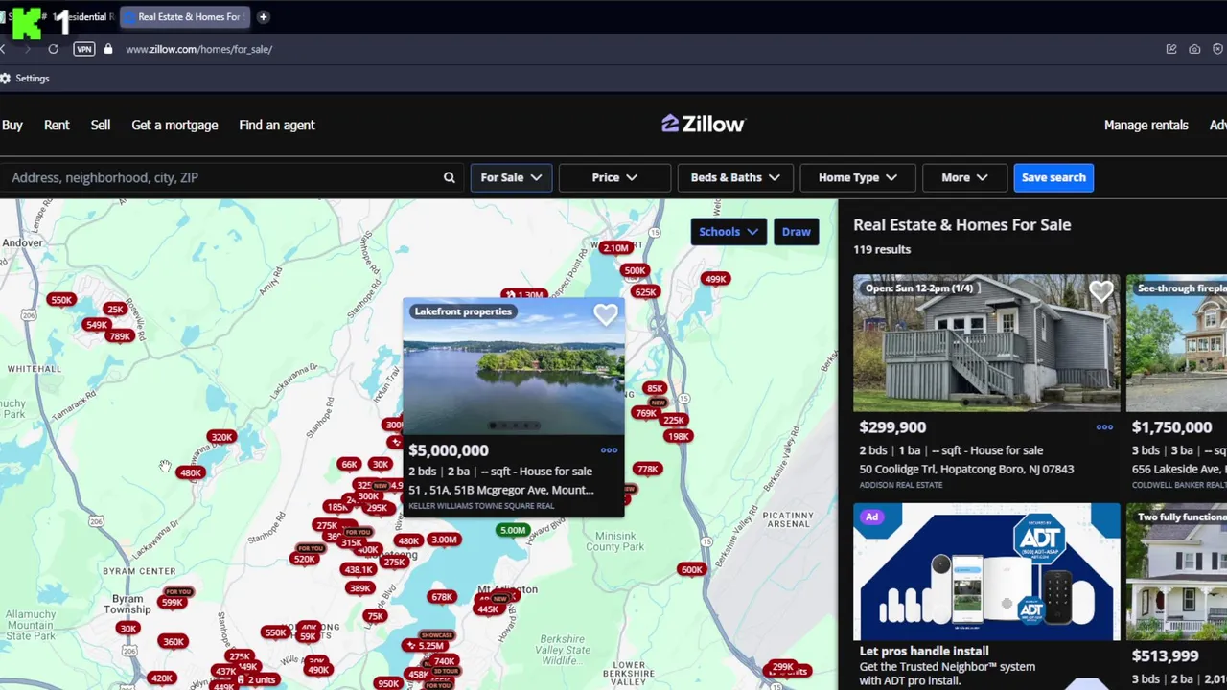
Task: Click the 499K map price marker
Action: tap(716, 279)
